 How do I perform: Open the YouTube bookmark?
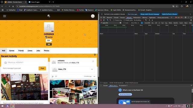point(81,10)
